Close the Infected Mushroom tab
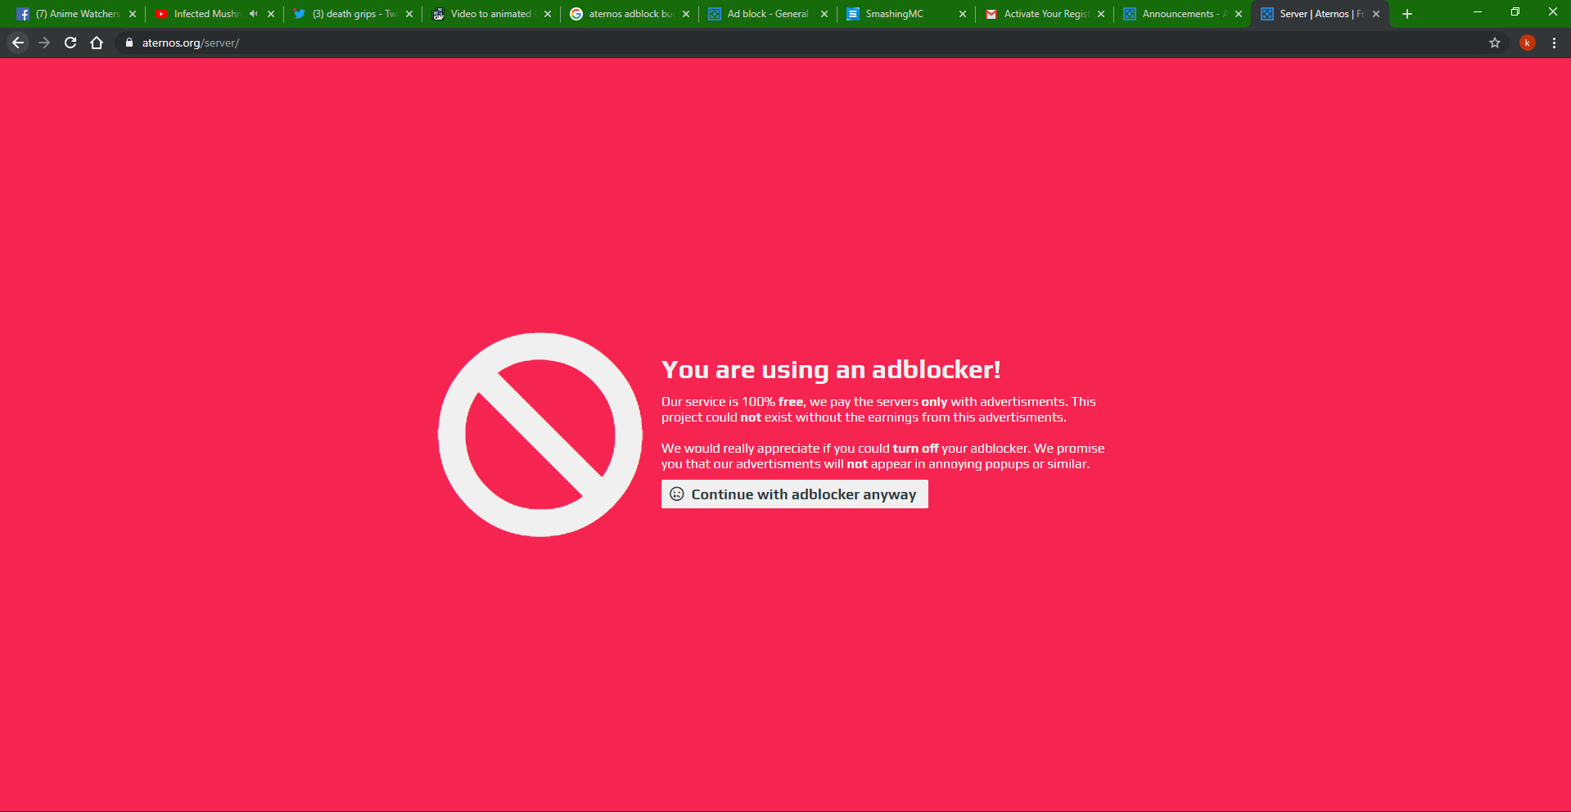Screen dimensions: 1571x812 271,14
